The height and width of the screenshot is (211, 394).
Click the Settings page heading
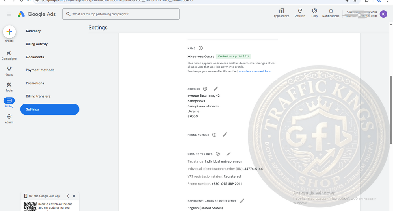98,28
